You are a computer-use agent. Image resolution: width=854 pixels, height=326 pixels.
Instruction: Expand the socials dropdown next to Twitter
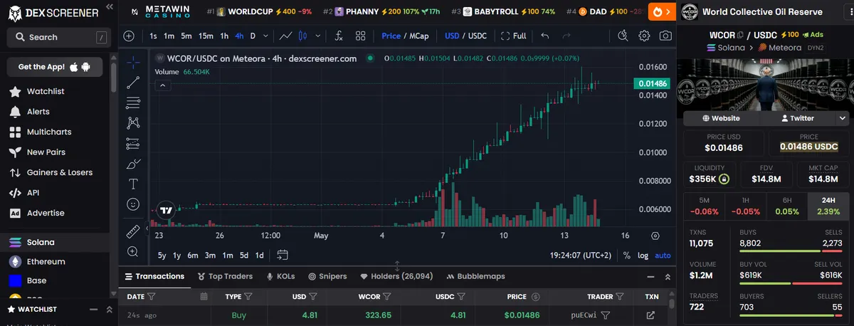[843, 118]
